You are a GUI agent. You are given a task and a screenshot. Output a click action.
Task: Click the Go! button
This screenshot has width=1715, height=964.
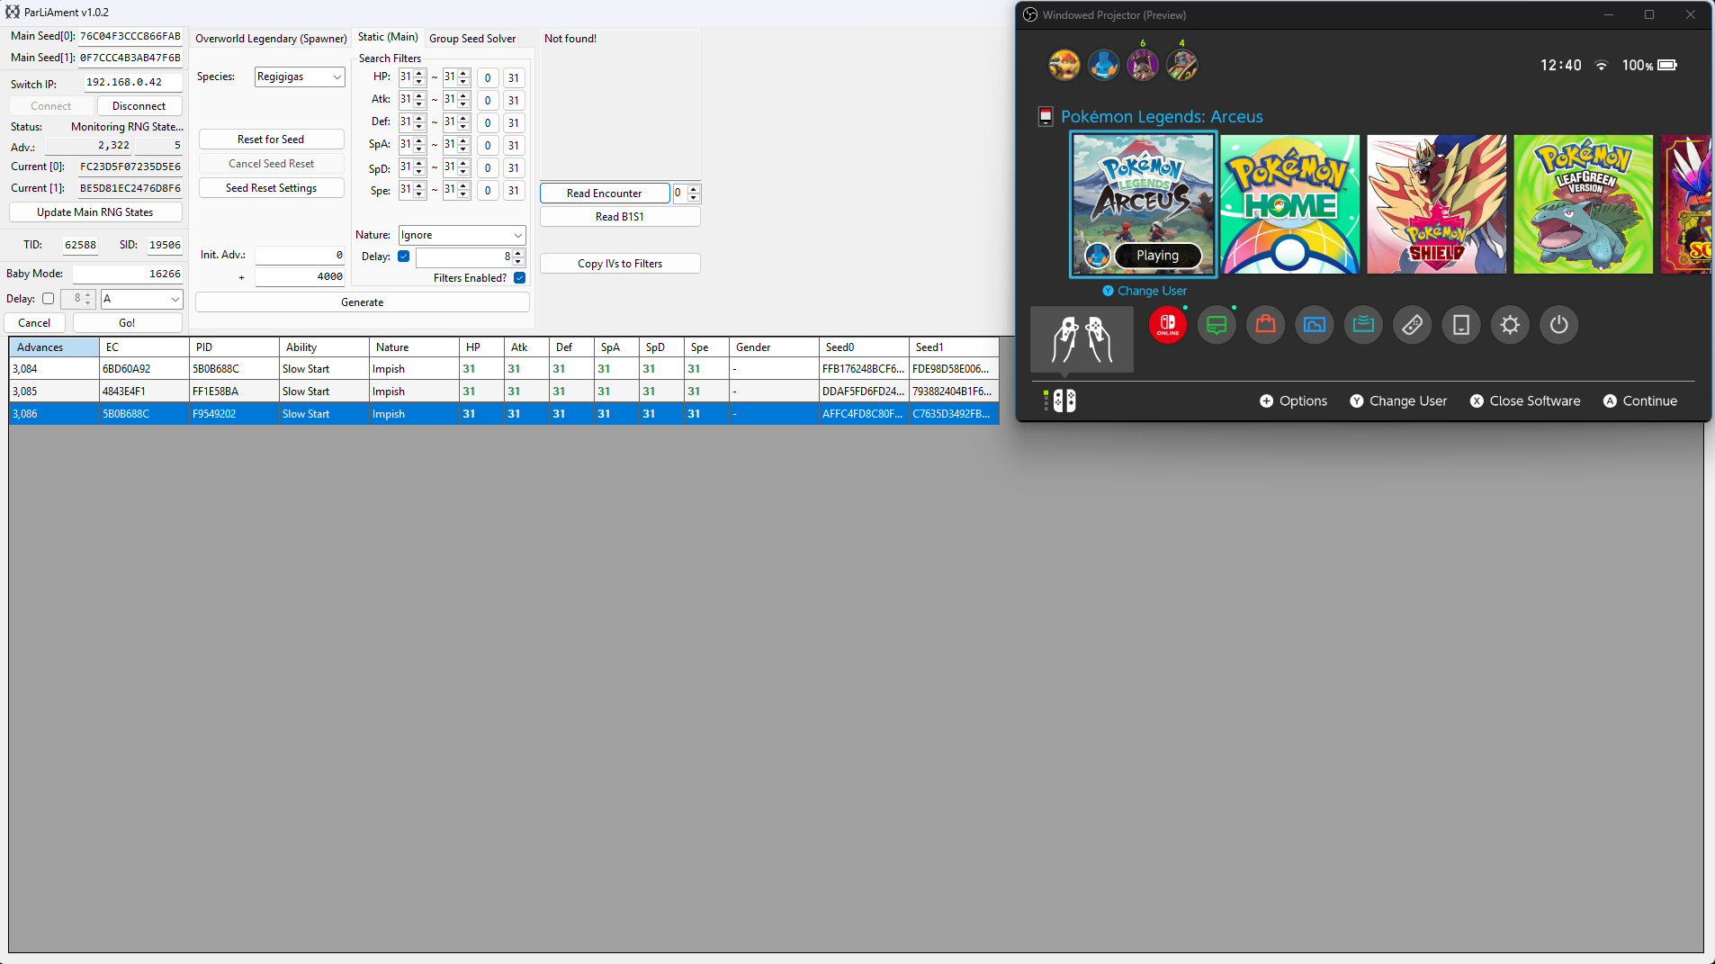click(x=127, y=323)
